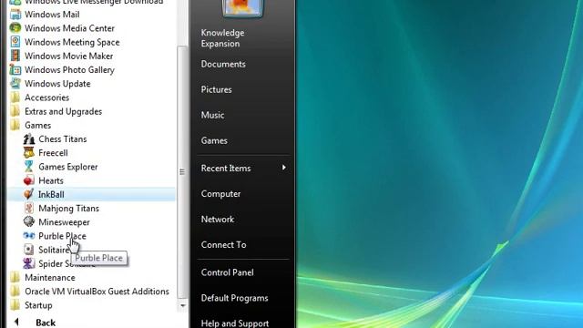Image resolution: width=583 pixels, height=328 pixels.
Task: Open Default Programs
Action: coord(235,298)
